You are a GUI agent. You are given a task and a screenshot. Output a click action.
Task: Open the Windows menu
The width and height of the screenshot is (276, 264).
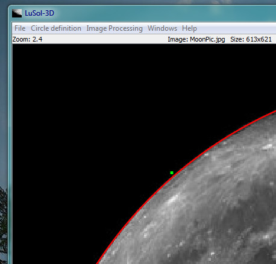pyautogui.click(x=162, y=28)
